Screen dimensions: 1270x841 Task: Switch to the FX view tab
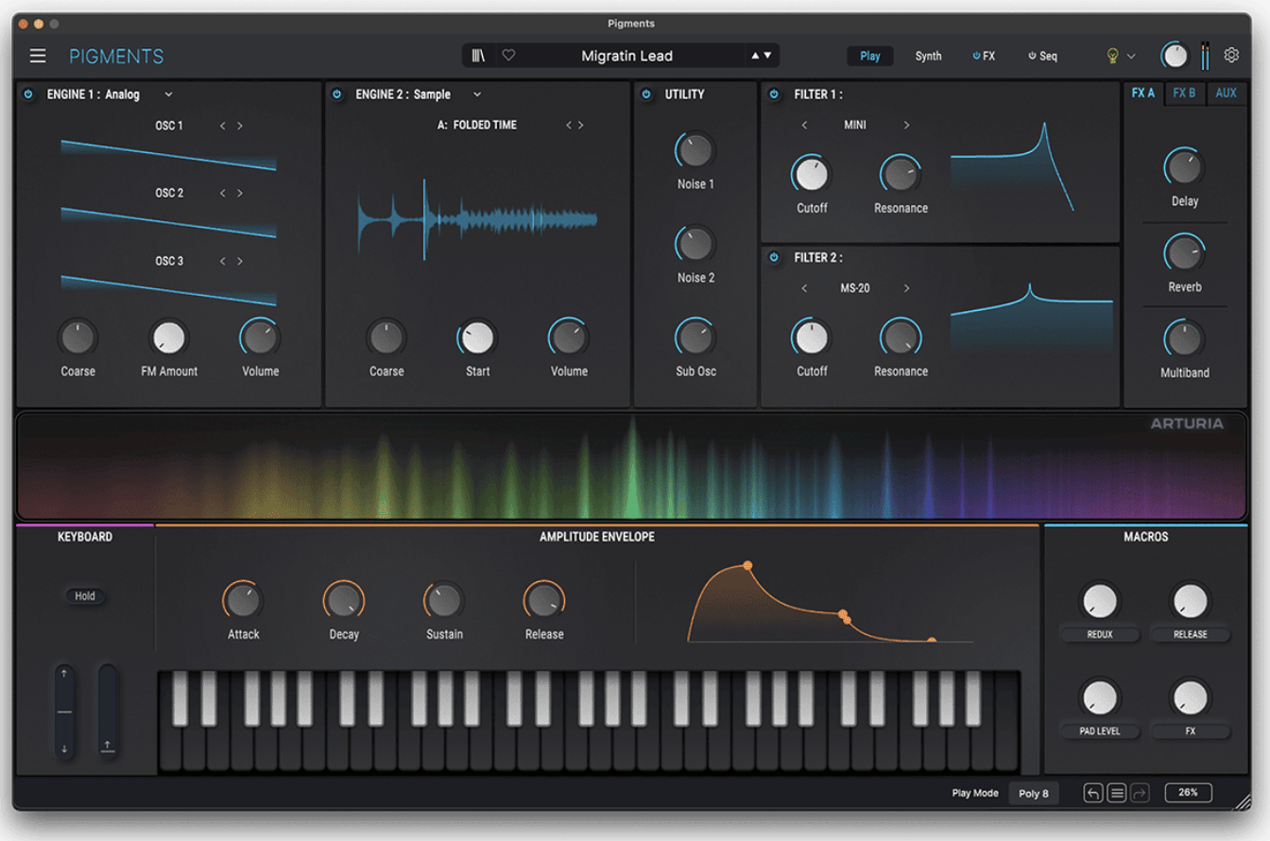(984, 56)
